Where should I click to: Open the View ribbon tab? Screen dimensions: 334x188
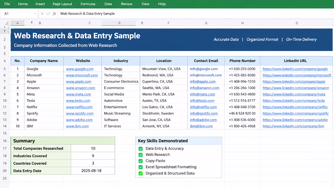145,4
